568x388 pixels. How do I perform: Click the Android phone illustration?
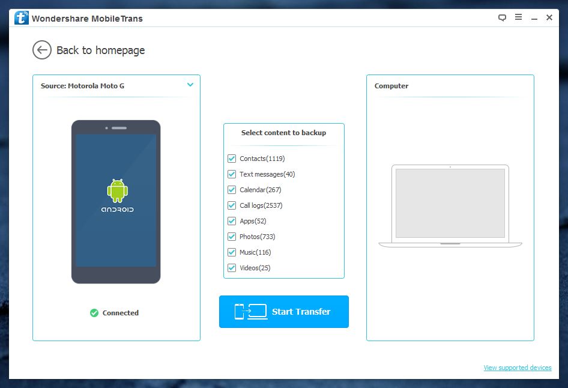point(116,202)
